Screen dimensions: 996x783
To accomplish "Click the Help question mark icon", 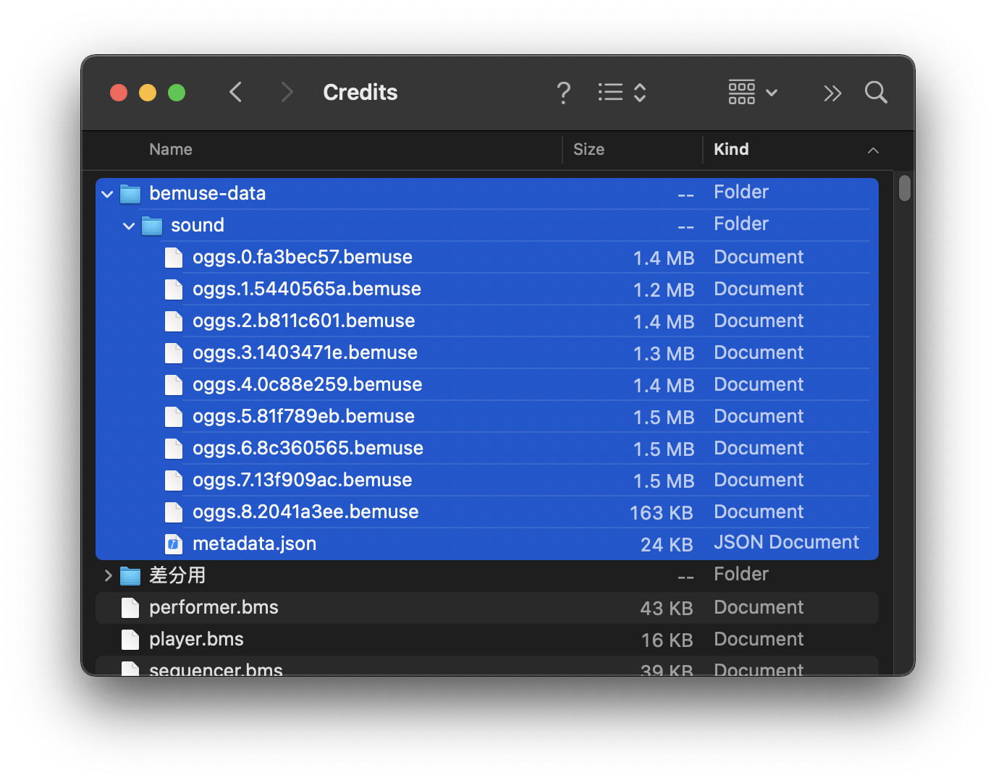I will [564, 93].
